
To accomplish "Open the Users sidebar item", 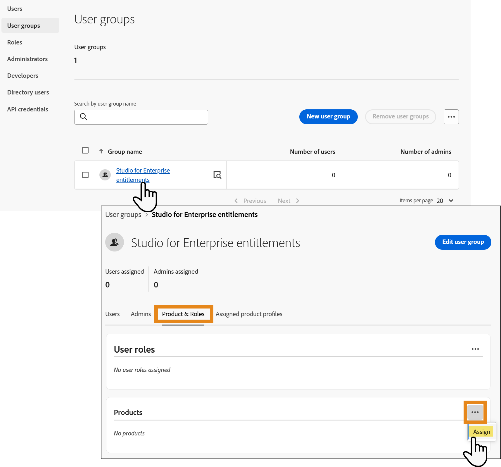I will [x=15, y=9].
